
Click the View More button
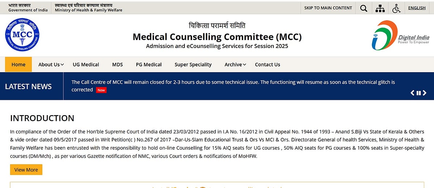pyautogui.click(x=26, y=170)
